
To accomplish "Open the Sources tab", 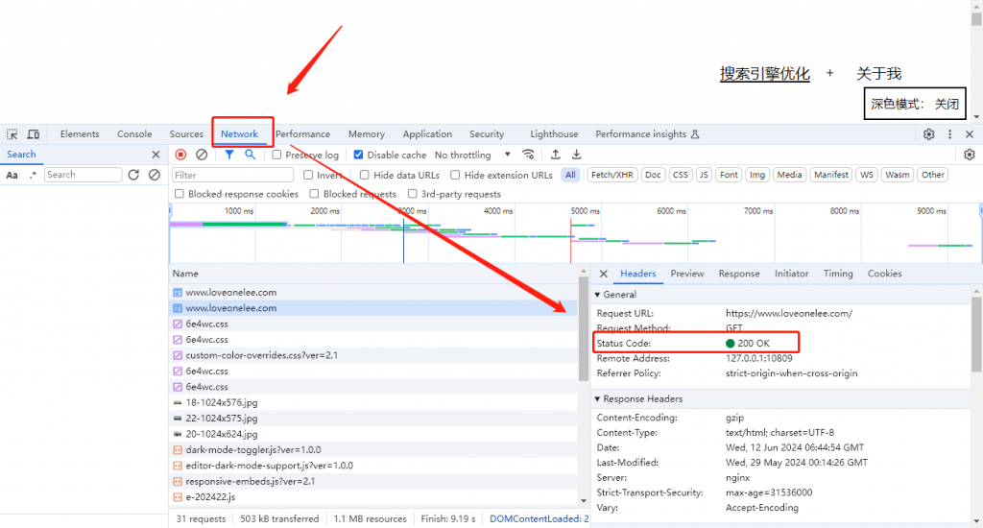I will click(x=186, y=134).
